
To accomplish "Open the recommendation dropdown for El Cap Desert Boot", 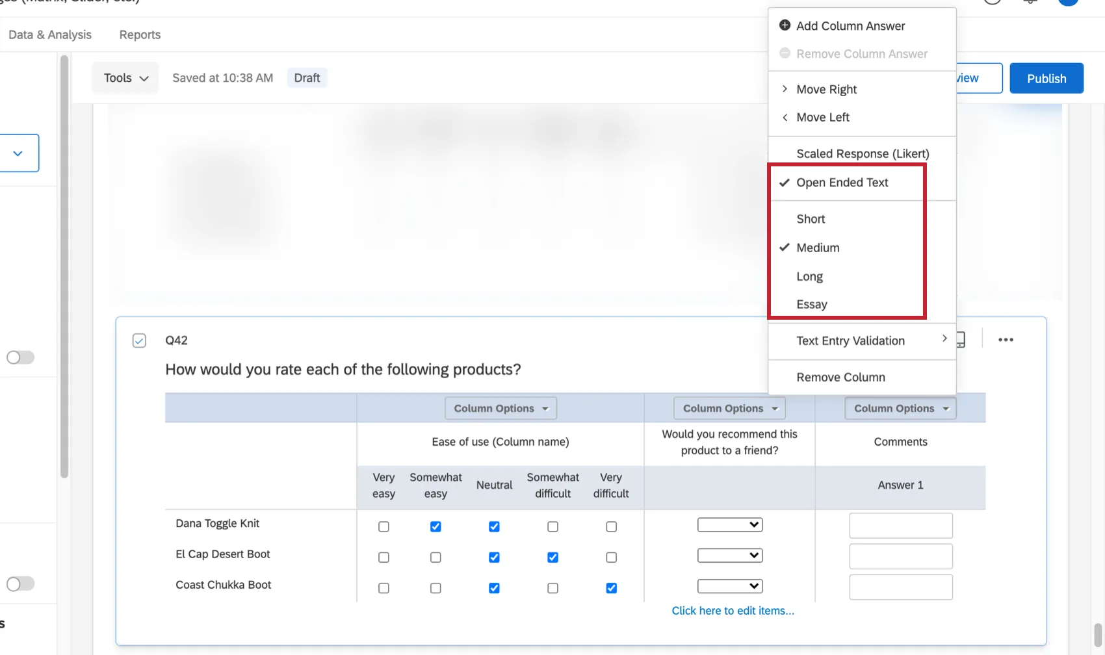I will pos(729,555).
